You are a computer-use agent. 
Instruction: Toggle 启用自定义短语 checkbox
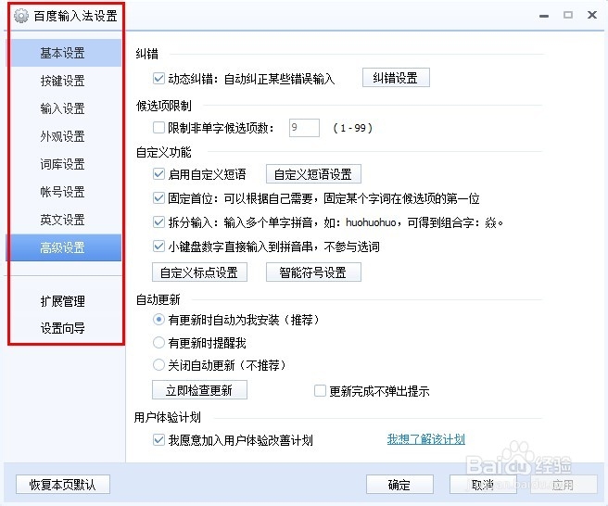[x=158, y=173]
